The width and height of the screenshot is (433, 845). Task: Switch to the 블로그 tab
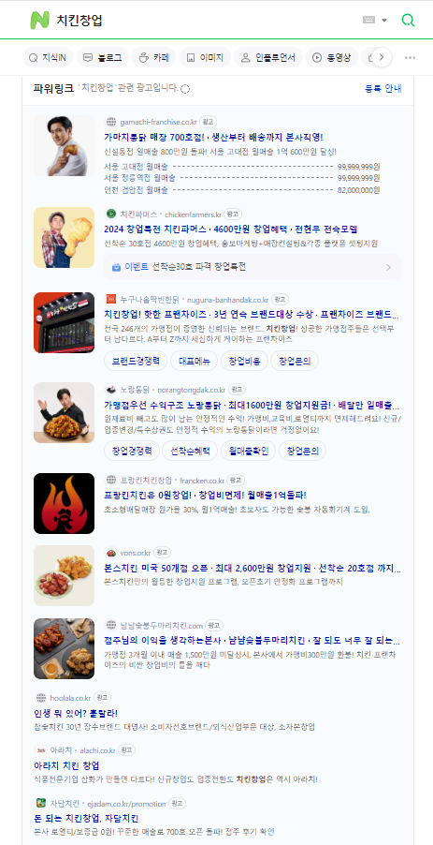click(x=103, y=58)
